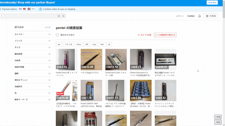Select the 'ain' keyword chip
The width and height of the screenshot is (225, 126).
59,45
